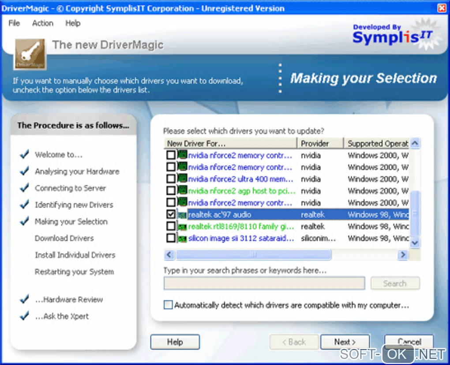Click device icon of realtek ac'97 audio row
Screen dimensions: 450x365
tap(182, 215)
